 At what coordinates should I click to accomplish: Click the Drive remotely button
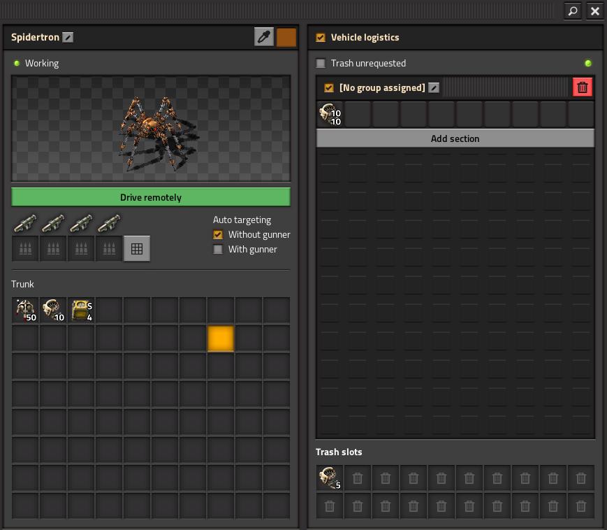pyautogui.click(x=151, y=197)
